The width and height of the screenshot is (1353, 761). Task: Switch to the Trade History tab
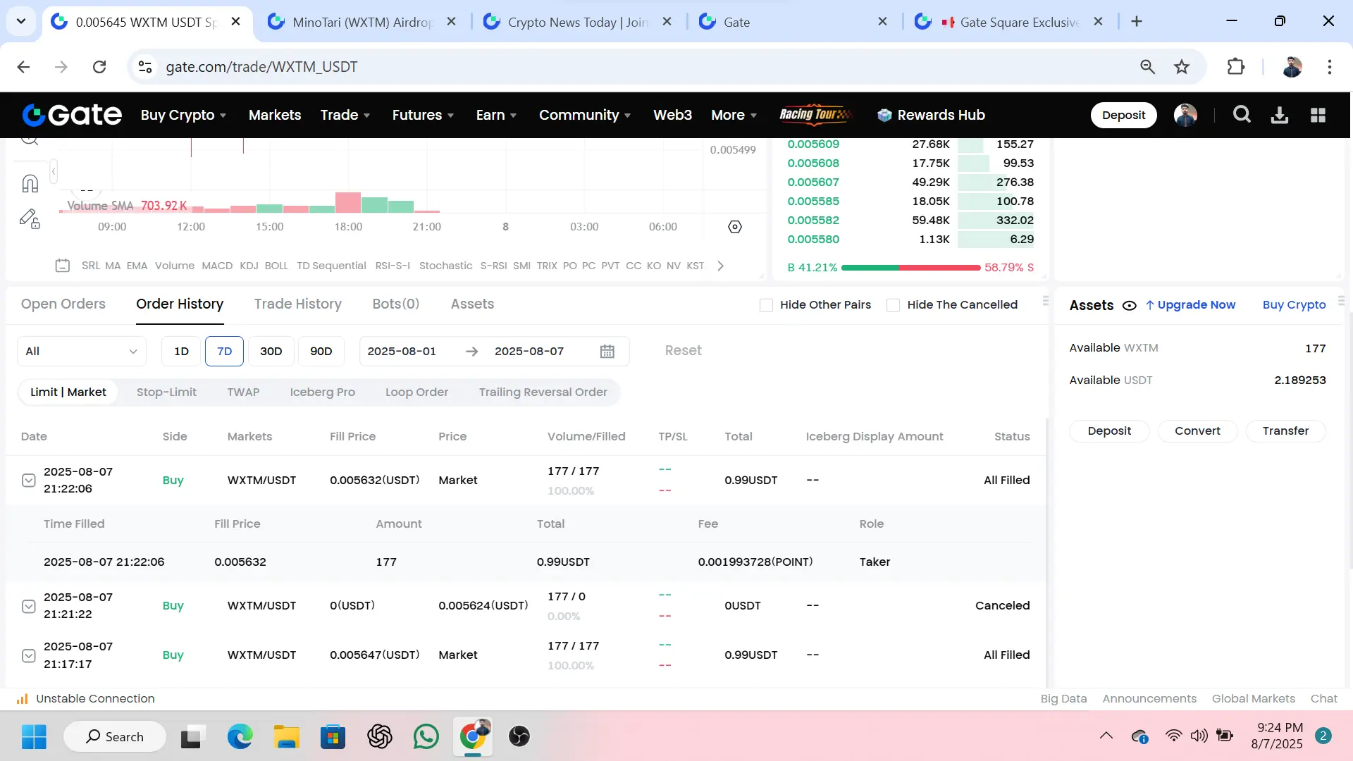297,304
